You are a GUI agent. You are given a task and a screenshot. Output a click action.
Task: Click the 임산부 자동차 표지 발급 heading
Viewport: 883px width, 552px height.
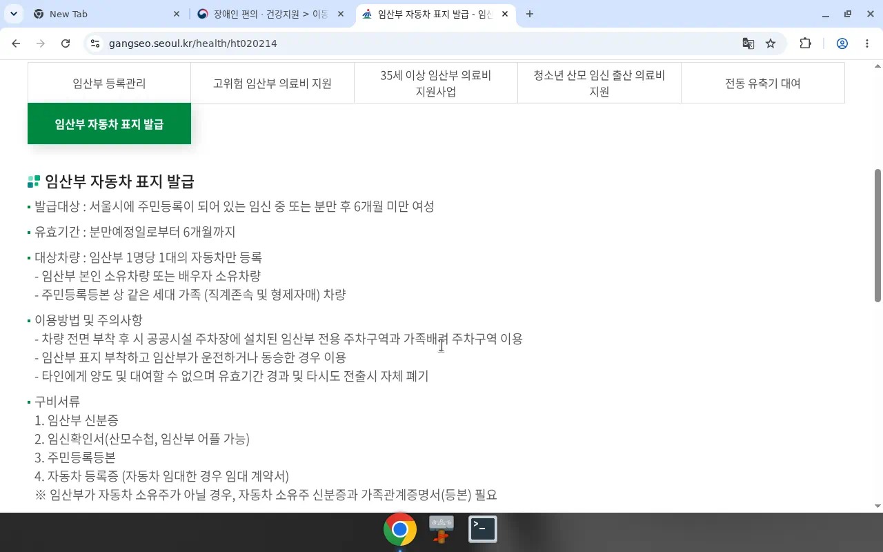pyautogui.click(x=119, y=181)
